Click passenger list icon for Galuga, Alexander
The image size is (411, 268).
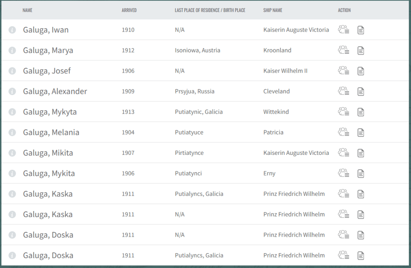[x=344, y=91]
